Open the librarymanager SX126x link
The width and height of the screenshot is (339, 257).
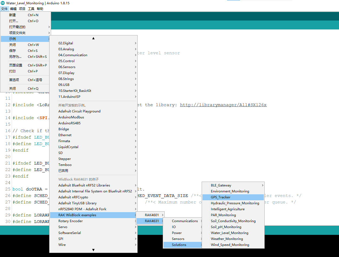click(223, 105)
